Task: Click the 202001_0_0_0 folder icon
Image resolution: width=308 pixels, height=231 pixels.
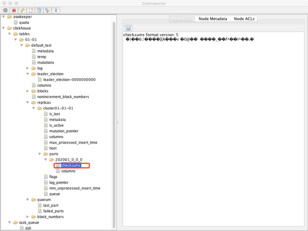Action: coord(52,159)
